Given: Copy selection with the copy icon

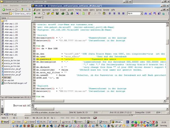Looking at the screenshot, I should coord(100,14).
